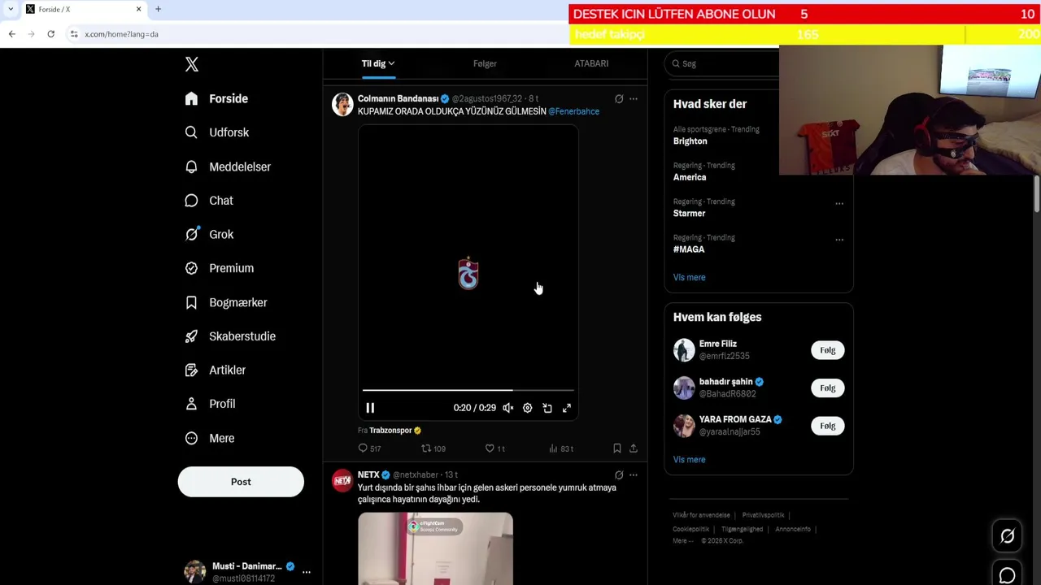This screenshot has width=1041, height=585.
Task: Switch to the ATABARI tab
Action: click(591, 63)
